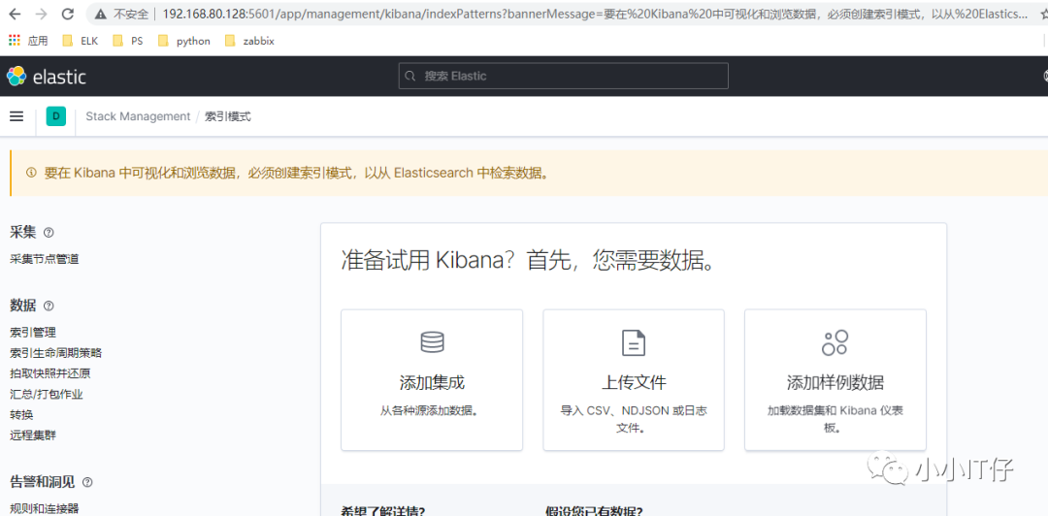Open the hamburger navigation menu
The image size is (1048, 516).
(x=16, y=116)
